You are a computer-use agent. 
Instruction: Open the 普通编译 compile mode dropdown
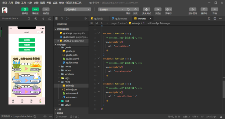pyautogui.click(x=112, y=10)
